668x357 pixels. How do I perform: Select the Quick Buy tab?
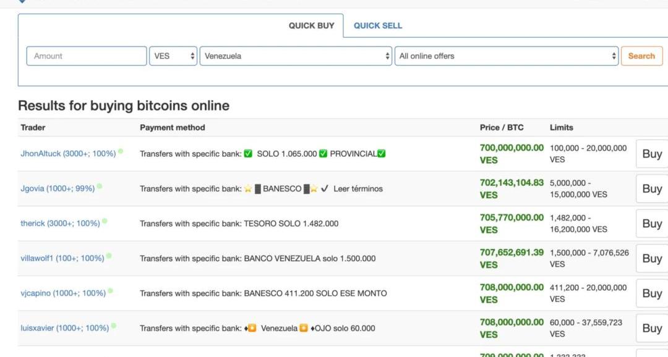click(311, 26)
